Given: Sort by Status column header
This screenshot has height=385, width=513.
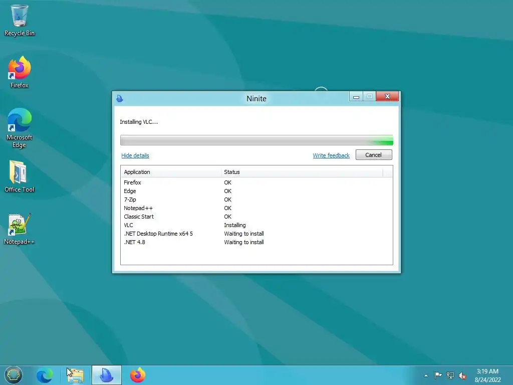Looking at the screenshot, I should tap(302, 172).
